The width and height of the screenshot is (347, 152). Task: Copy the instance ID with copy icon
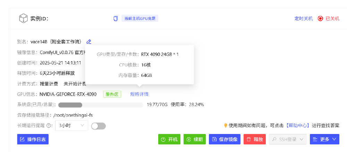(x=115, y=19)
